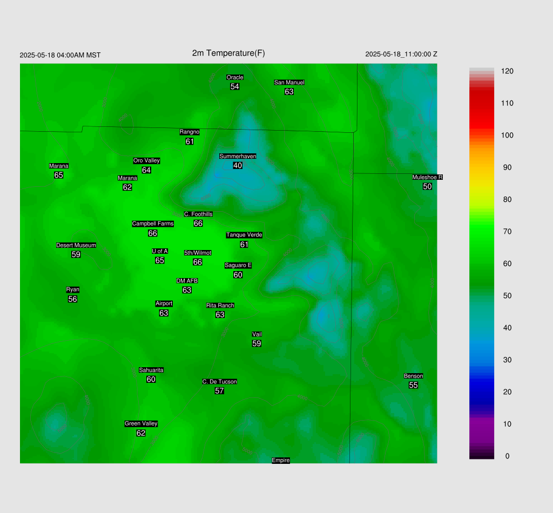The image size is (553, 513).
Task: Click the 62 reading under Green Valley
Action: click(141, 433)
